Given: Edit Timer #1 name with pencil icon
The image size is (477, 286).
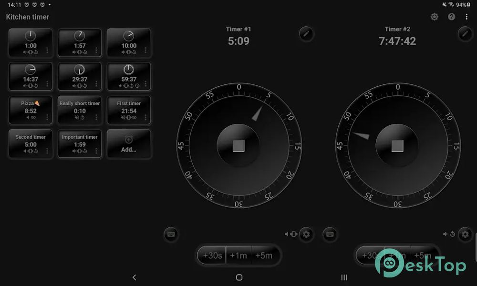Looking at the screenshot, I should pos(306,34).
